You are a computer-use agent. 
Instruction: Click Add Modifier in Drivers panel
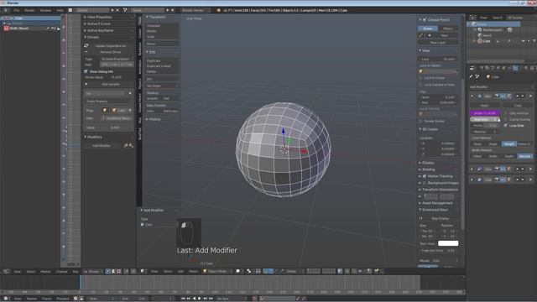pos(102,145)
